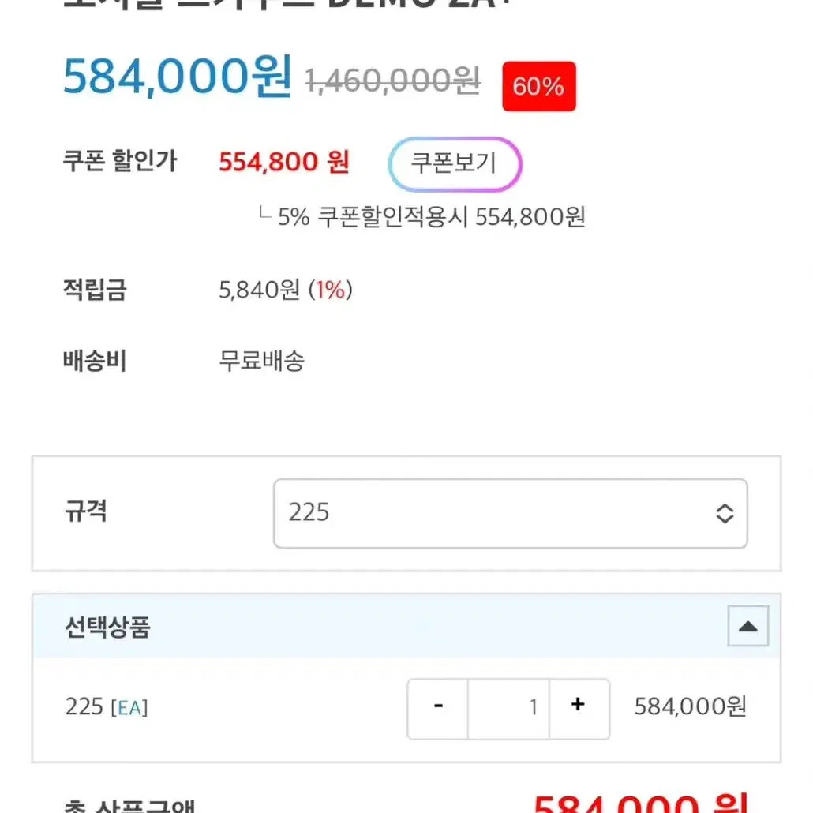The width and height of the screenshot is (813, 813).
Task: Open the 쿠폰보기 coupon button
Action: 455,164
